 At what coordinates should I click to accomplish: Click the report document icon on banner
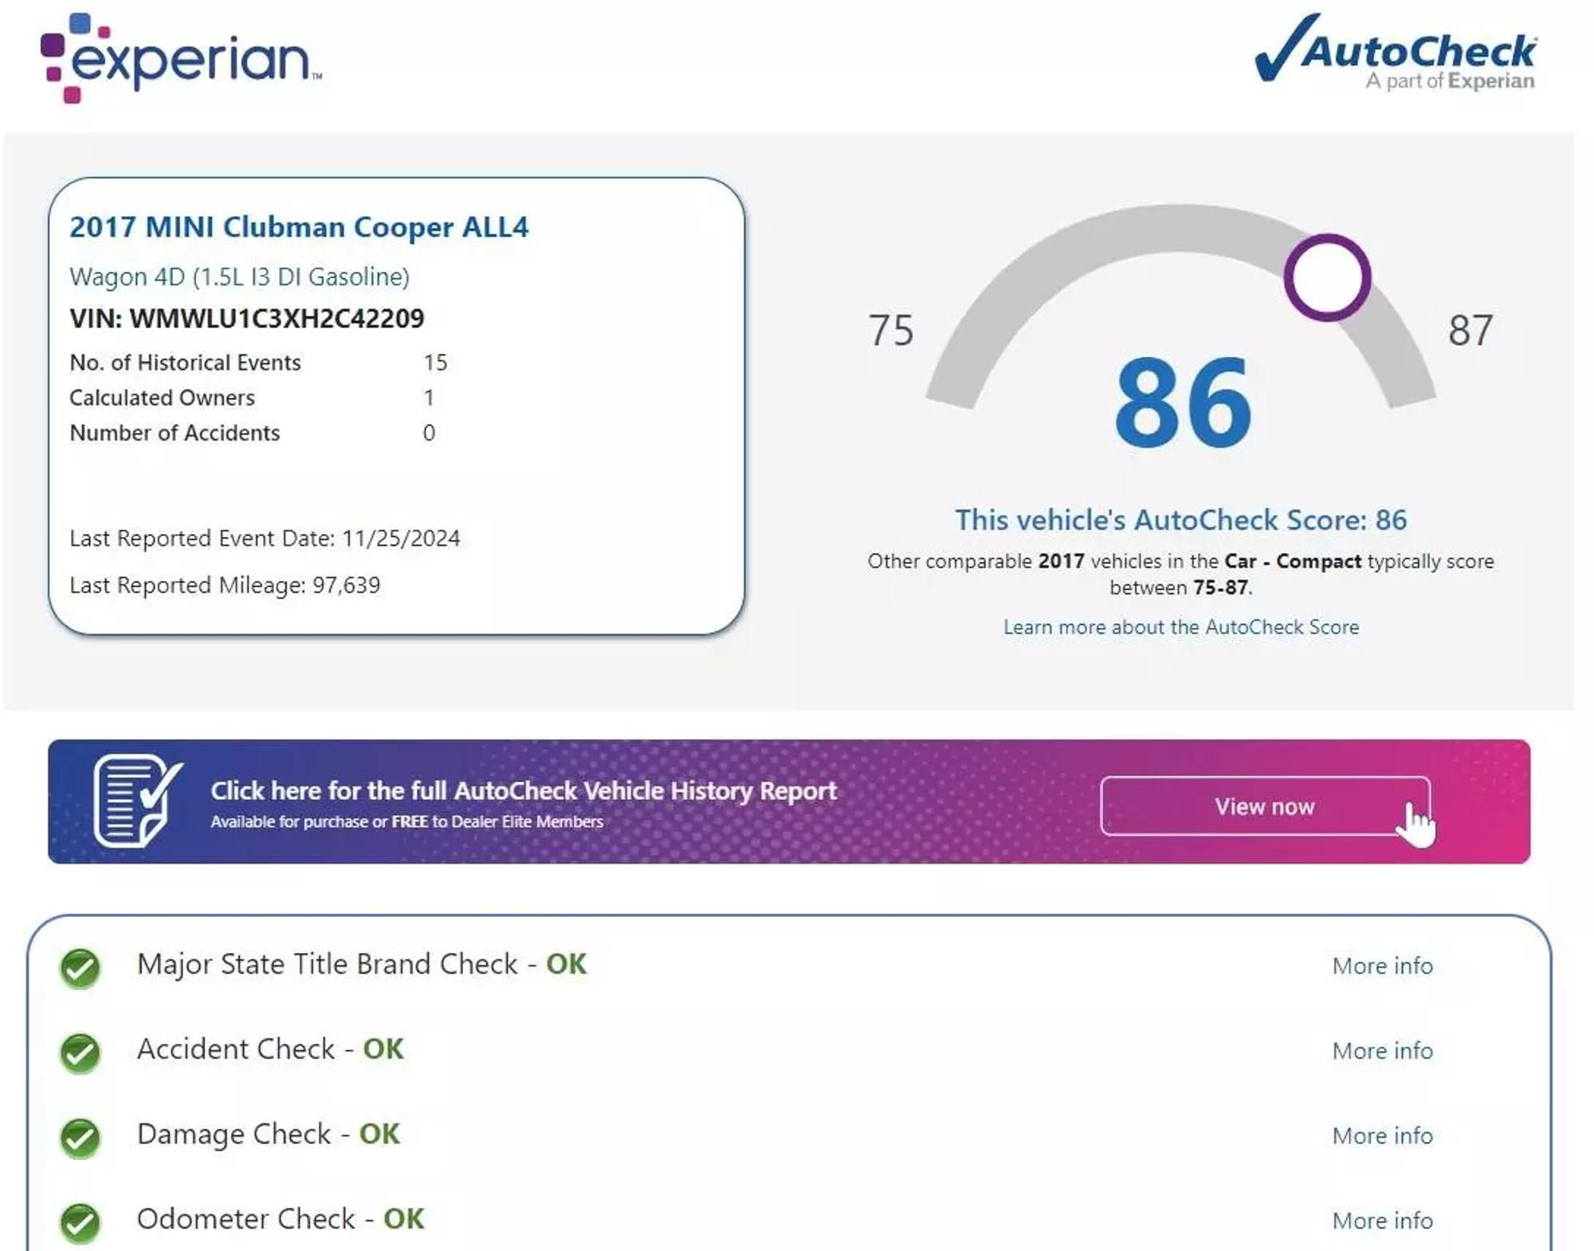click(x=138, y=801)
